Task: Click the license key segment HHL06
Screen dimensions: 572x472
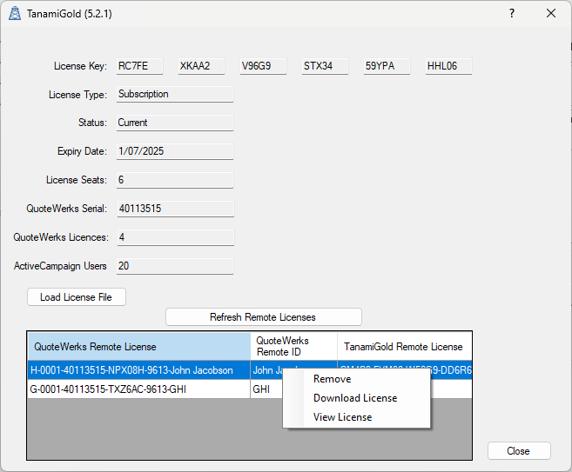Action: click(x=448, y=66)
